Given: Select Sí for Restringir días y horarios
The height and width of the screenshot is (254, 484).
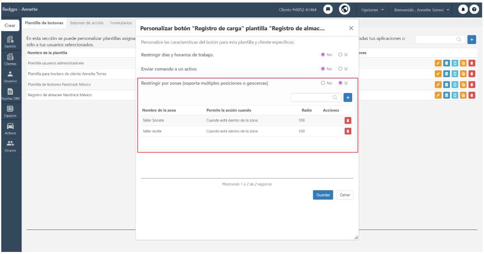Looking at the screenshot, I should [340, 55].
